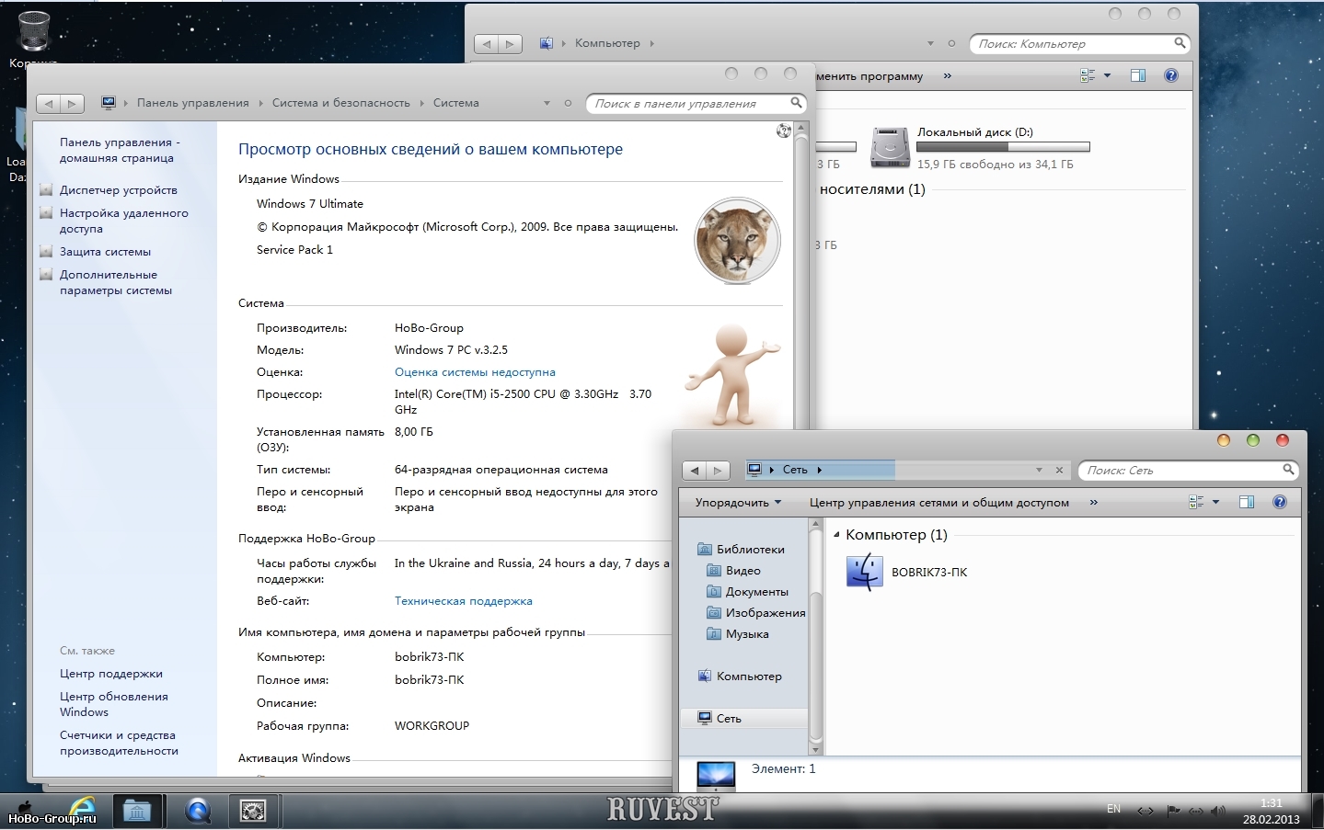Open the Recycle Bin on desktop
This screenshot has height=830, width=1324.
(33, 39)
